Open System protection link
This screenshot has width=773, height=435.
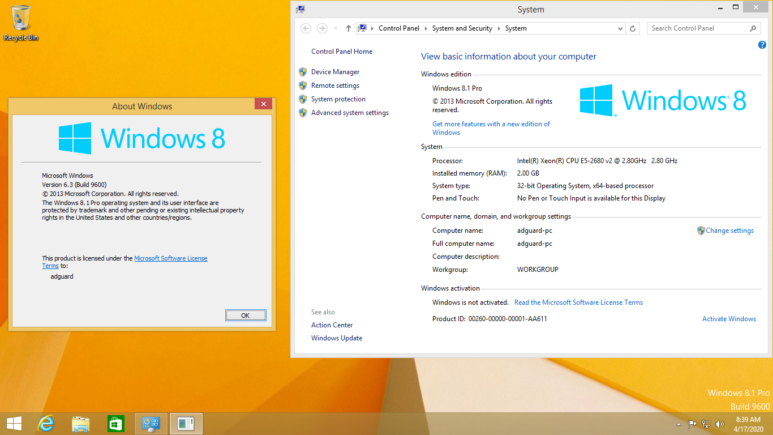point(338,99)
